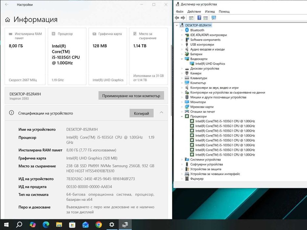
Task: Select the Клавиатури category
Action: click(199, 78)
